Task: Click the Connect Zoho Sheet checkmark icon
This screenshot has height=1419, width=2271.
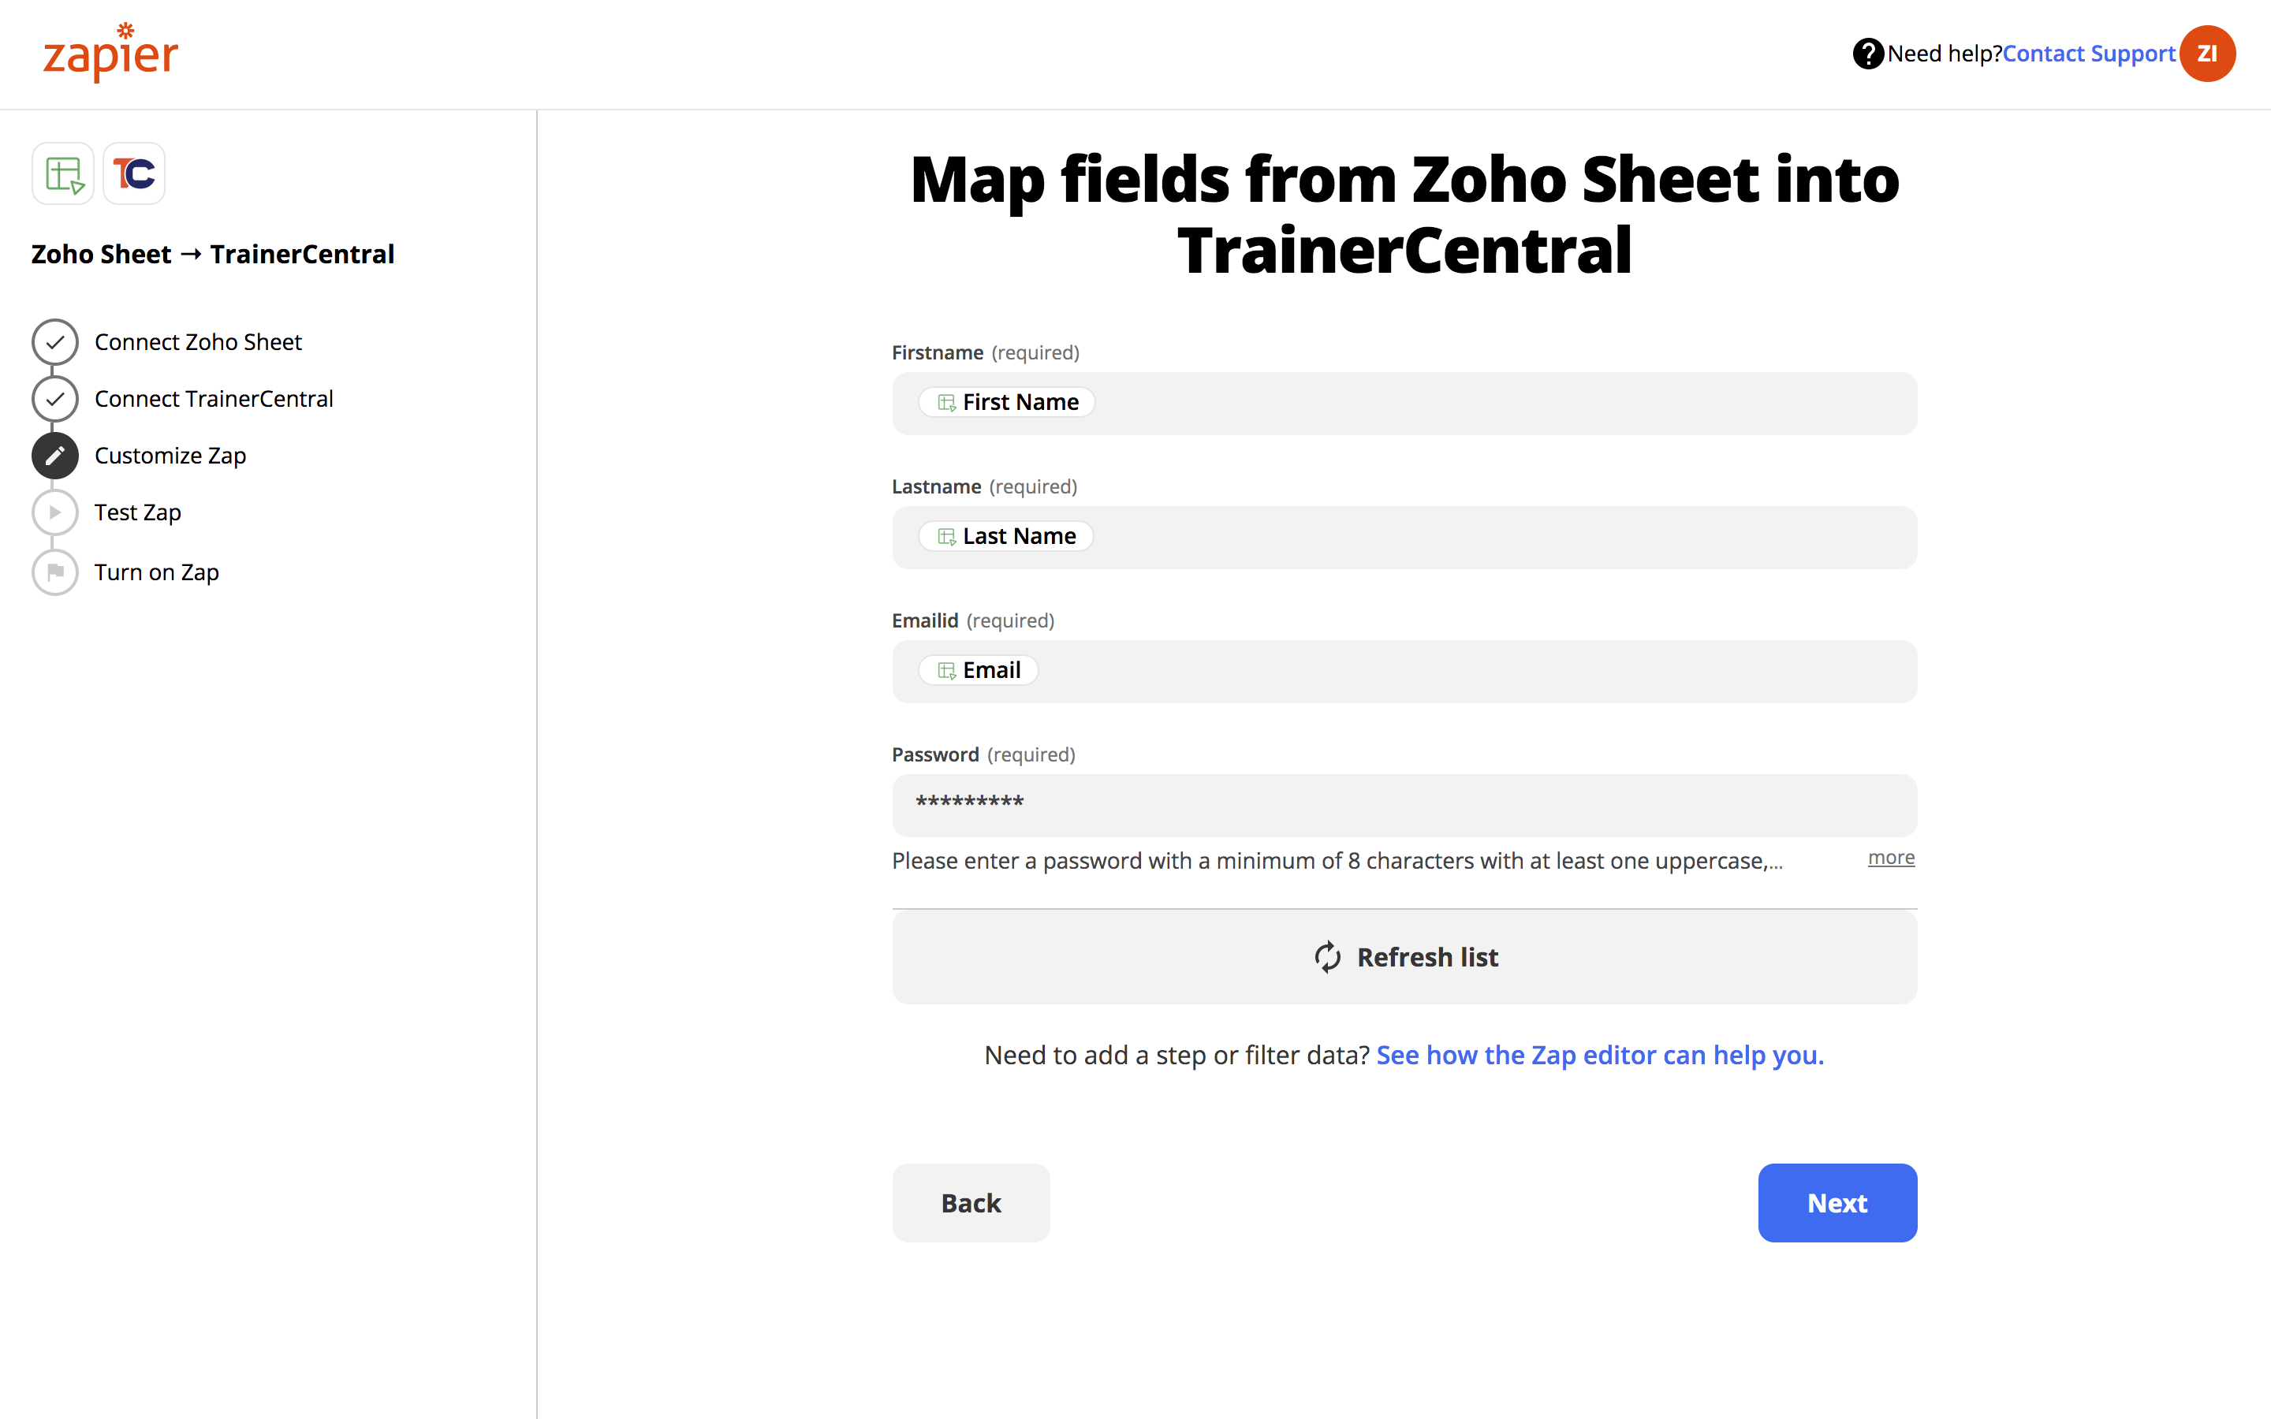Action: (x=55, y=343)
